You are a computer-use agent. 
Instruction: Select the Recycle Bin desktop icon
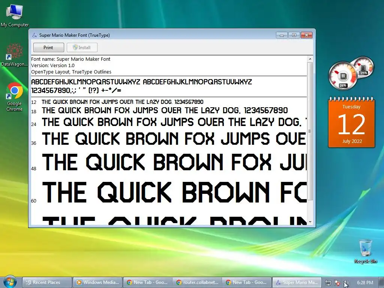tap(365, 251)
